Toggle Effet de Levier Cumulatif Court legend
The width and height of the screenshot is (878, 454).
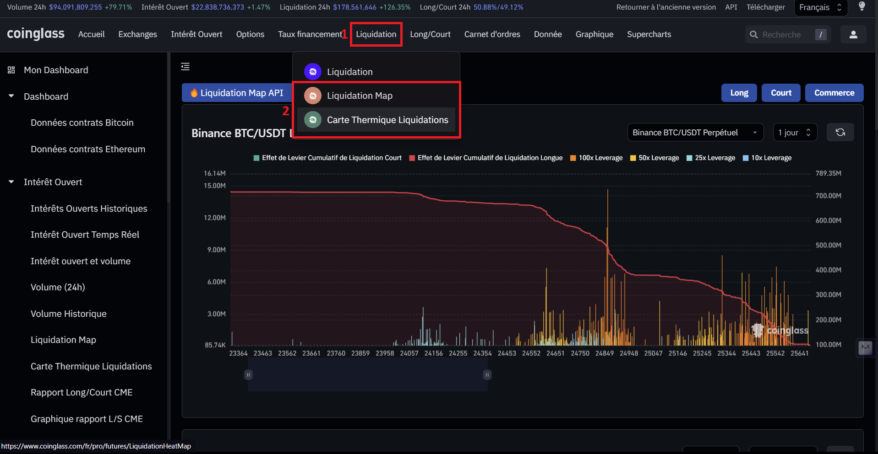pyautogui.click(x=327, y=158)
